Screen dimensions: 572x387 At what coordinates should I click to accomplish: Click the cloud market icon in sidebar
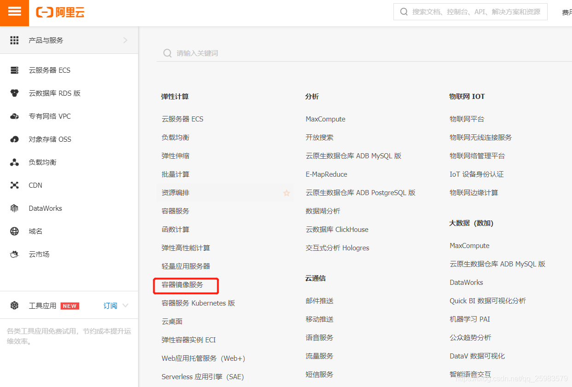pyautogui.click(x=14, y=254)
